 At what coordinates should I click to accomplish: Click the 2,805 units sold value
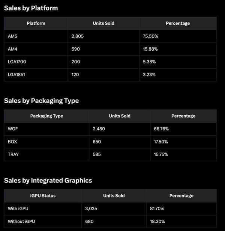(x=78, y=36)
